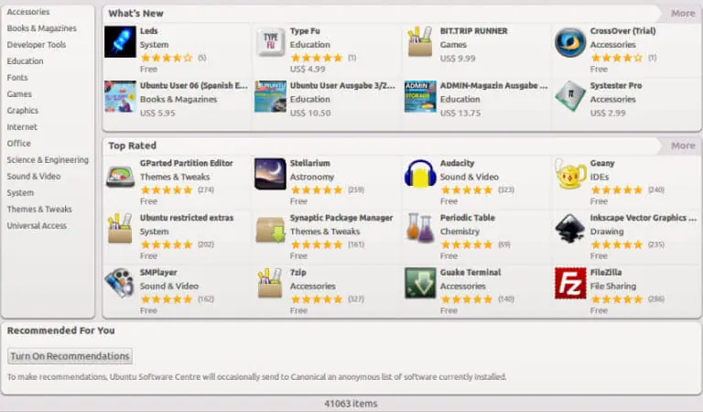Click the Leds app title
The height and width of the screenshot is (412, 703).
coord(149,31)
